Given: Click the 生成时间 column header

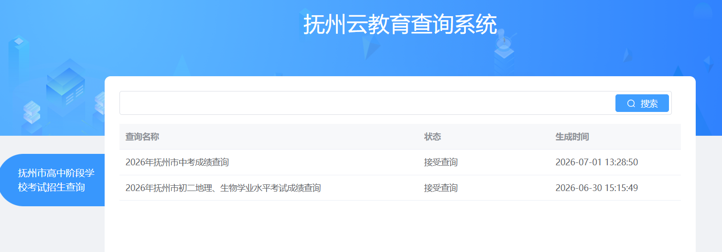Looking at the screenshot, I should pyautogui.click(x=572, y=137).
